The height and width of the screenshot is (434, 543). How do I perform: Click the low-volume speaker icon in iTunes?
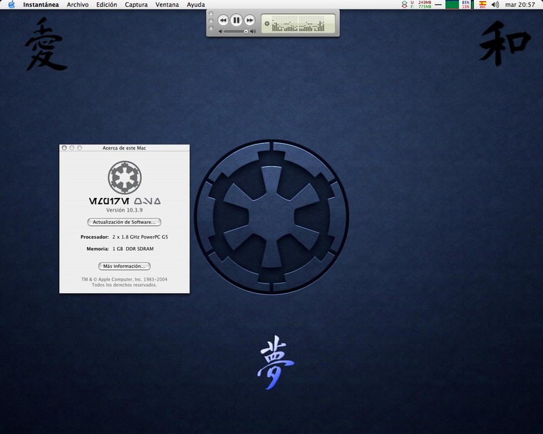pyautogui.click(x=221, y=31)
